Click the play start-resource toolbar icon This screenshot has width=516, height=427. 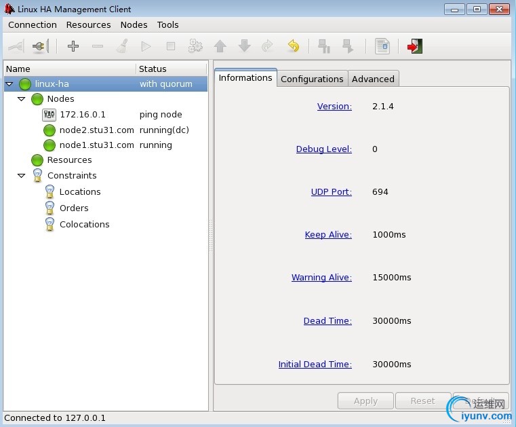[146, 46]
